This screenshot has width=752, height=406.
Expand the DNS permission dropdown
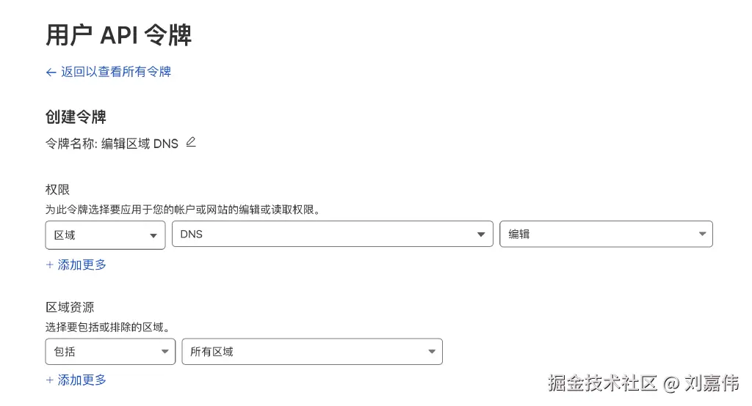click(332, 235)
